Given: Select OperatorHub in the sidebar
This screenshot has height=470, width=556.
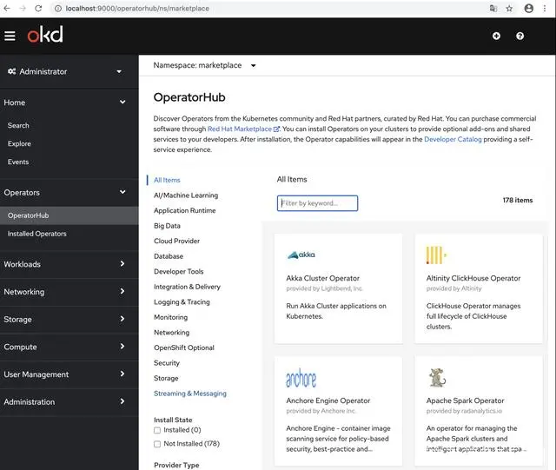Looking at the screenshot, I should 69,215.
